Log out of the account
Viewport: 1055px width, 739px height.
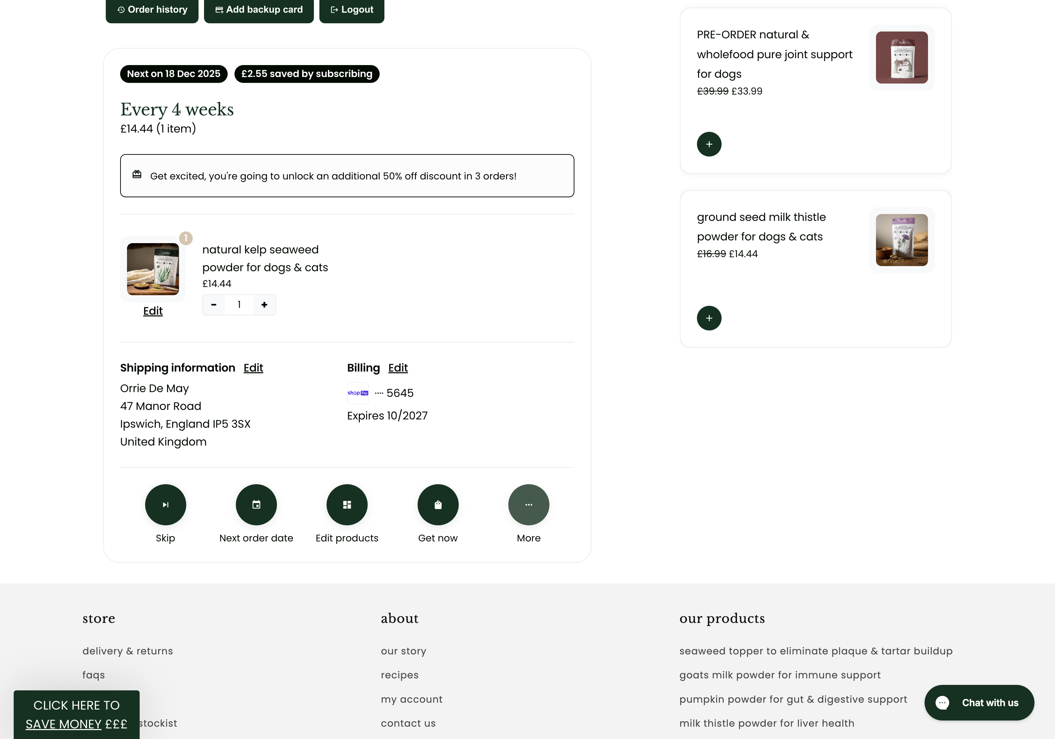pos(352,10)
